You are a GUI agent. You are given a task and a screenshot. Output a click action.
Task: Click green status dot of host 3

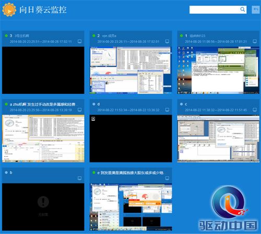6,35
